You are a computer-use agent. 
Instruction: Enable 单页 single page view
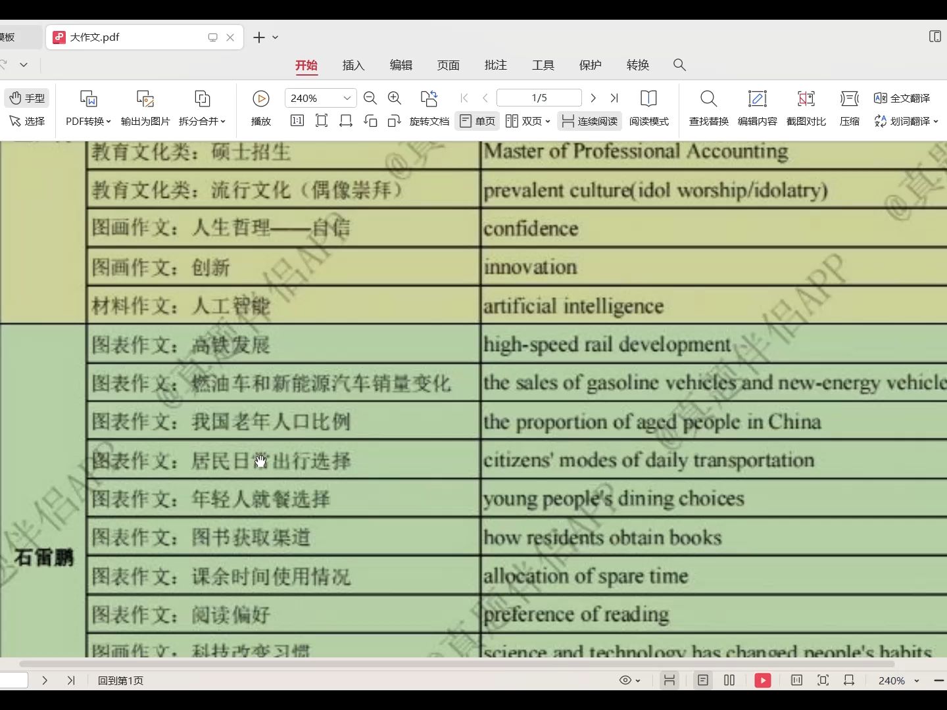point(477,121)
